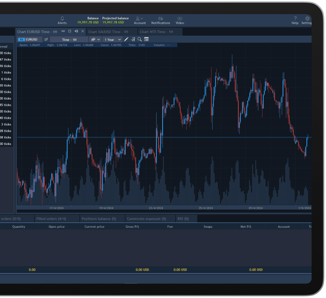Click the 23/4/2024 date label on time axis
The width and height of the screenshot is (326, 298).
156,208
